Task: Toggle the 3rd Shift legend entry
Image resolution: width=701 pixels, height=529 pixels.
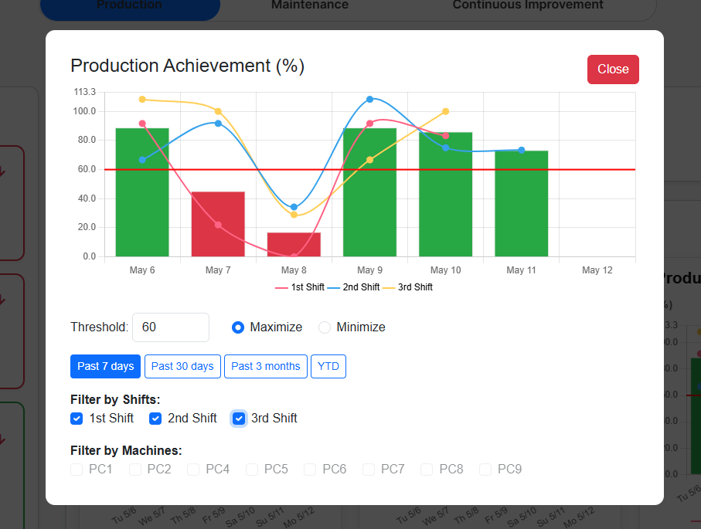Action: (x=408, y=287)
